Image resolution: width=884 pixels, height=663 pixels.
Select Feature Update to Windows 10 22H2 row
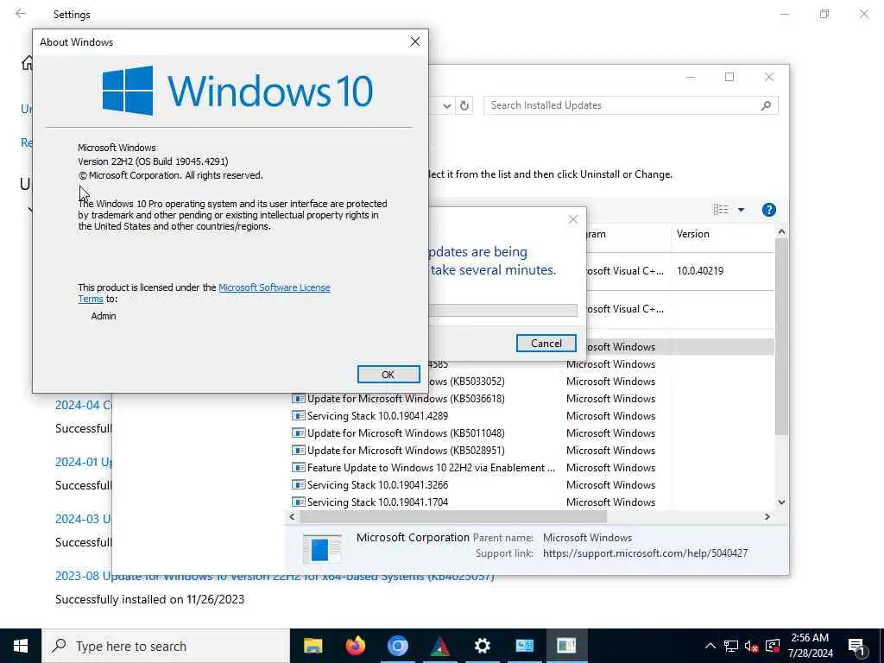pos(532,468)
